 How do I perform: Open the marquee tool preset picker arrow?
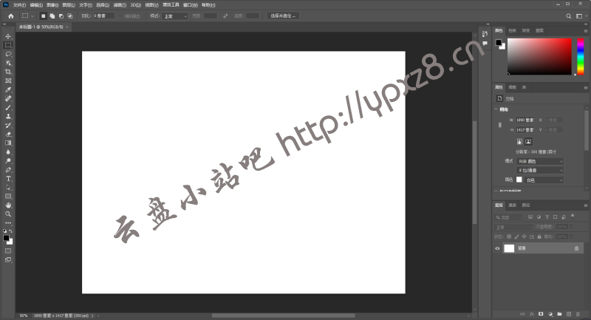tap(32, 16)
